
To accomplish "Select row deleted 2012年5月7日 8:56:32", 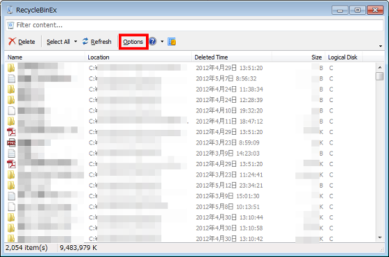I will pyautogui.click(x=190, y=78).
